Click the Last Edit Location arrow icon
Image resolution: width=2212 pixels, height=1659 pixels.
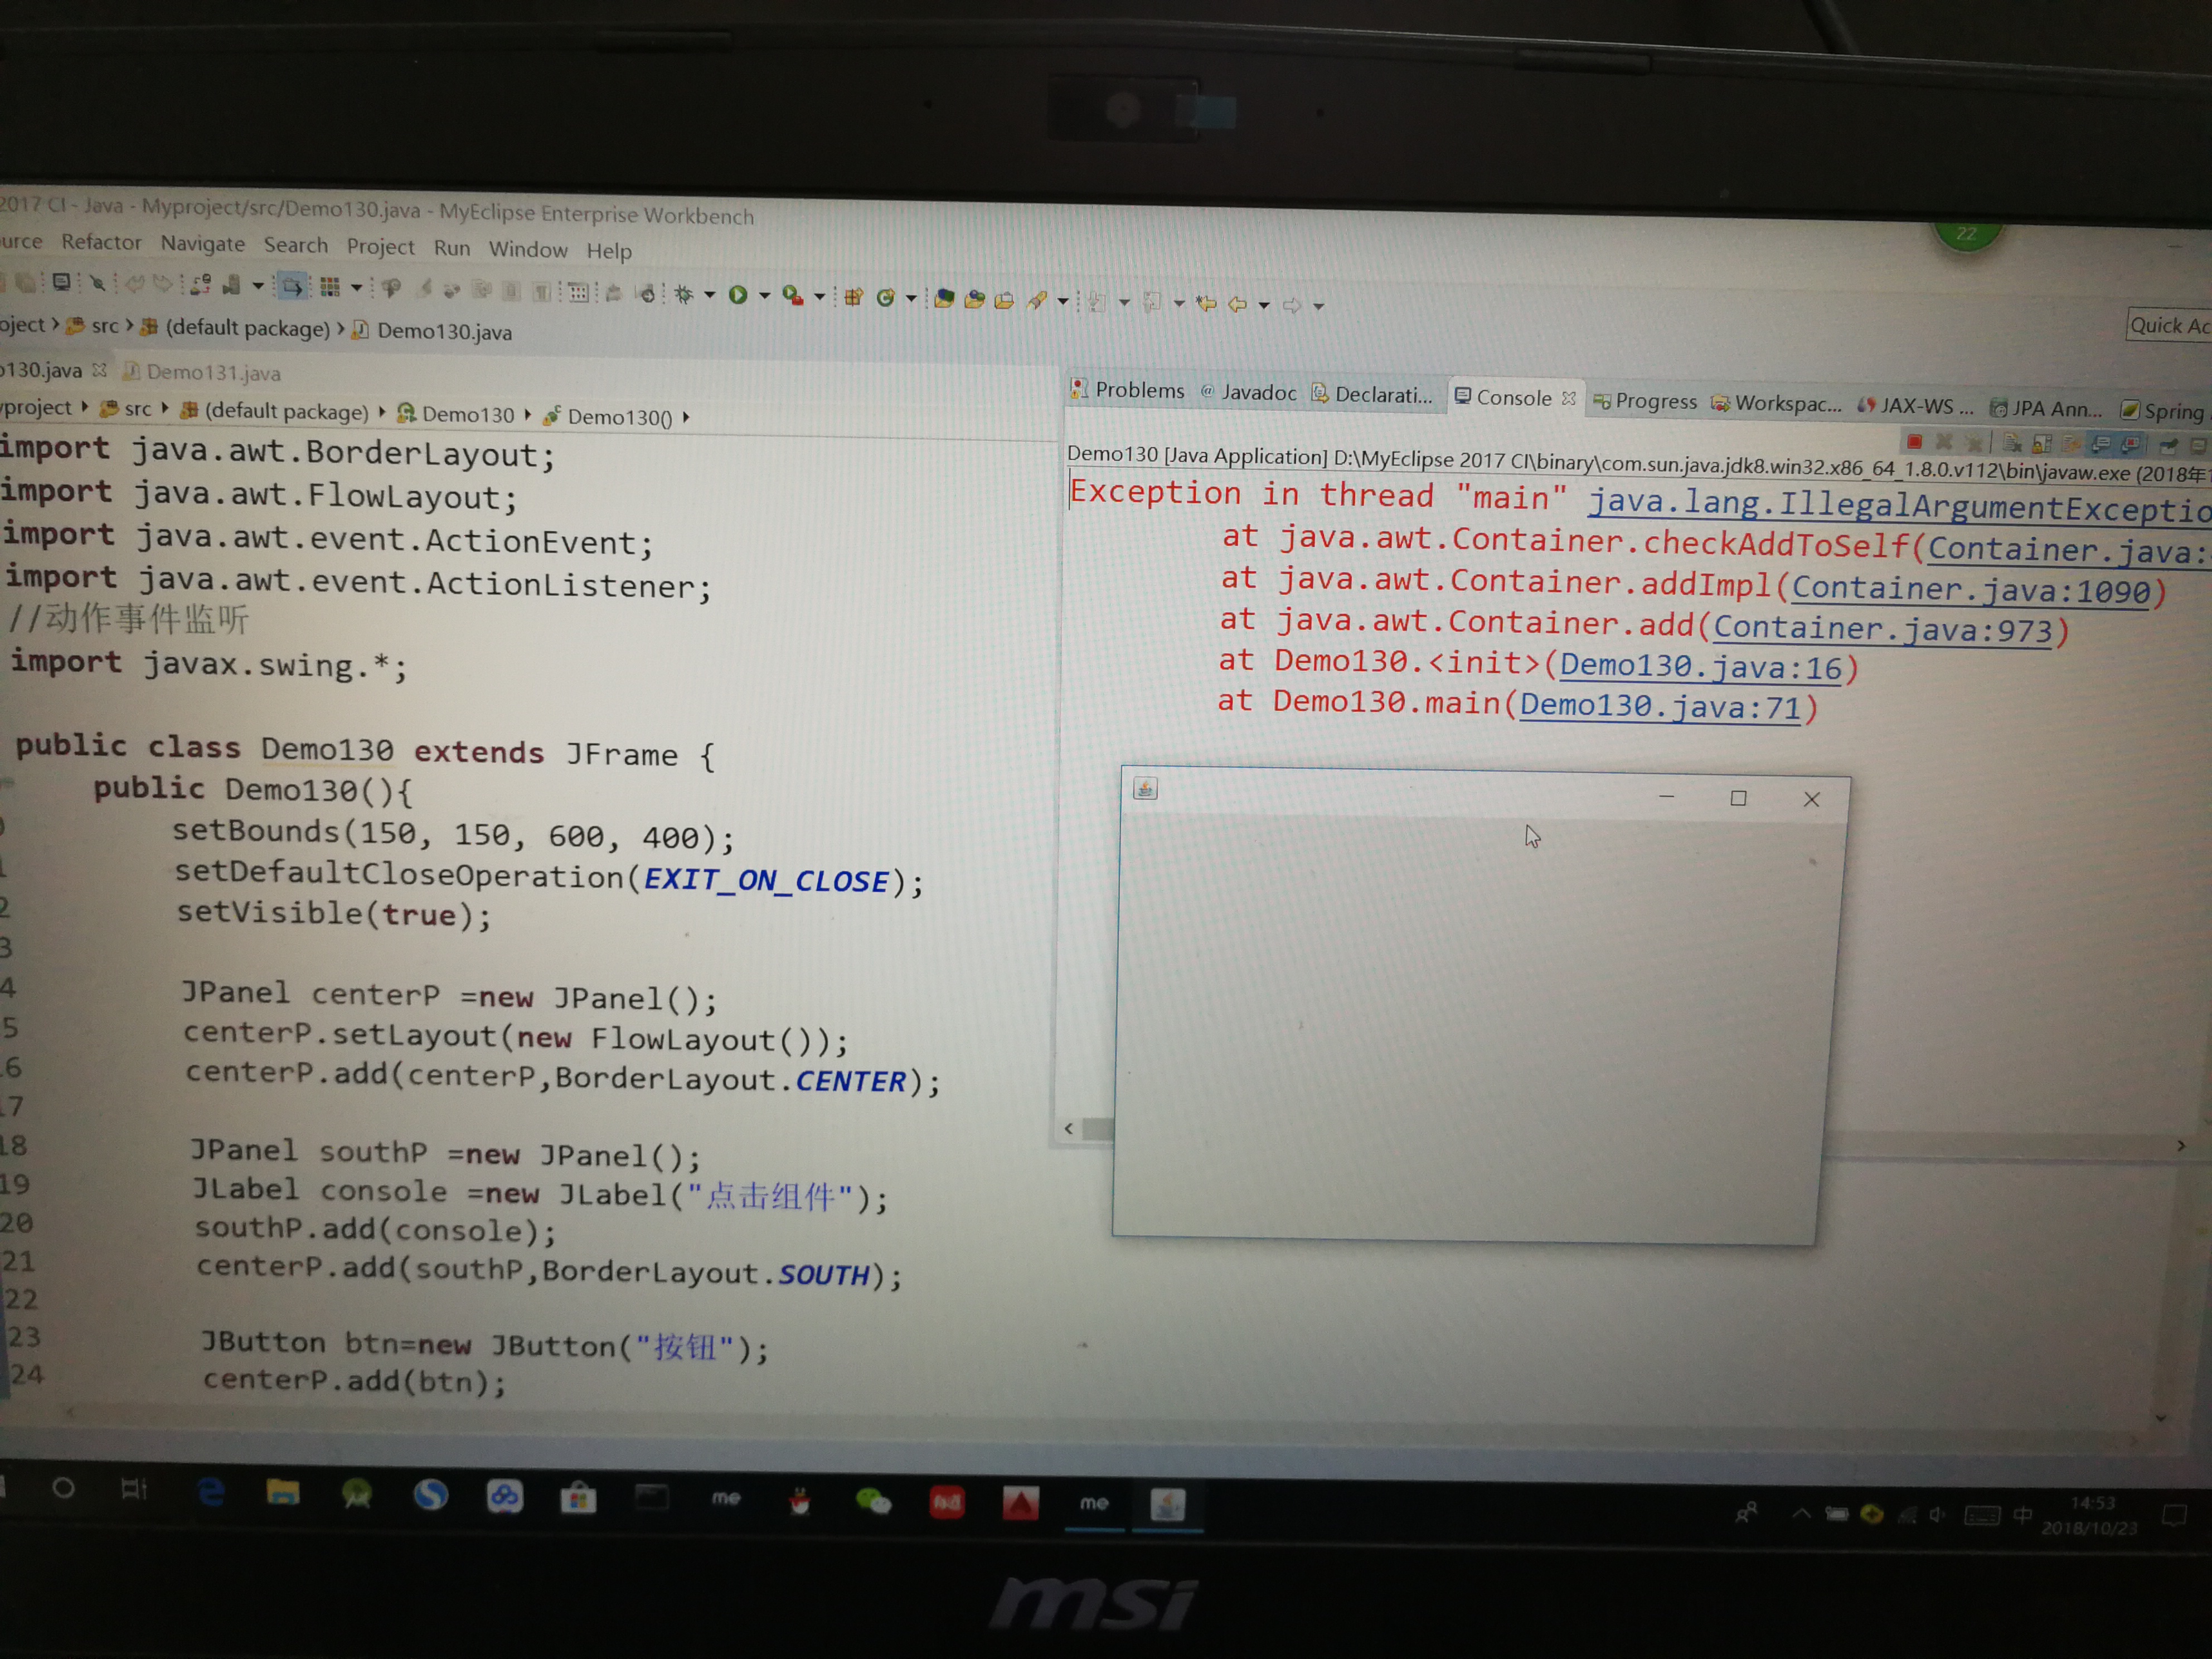[1207, 303]
